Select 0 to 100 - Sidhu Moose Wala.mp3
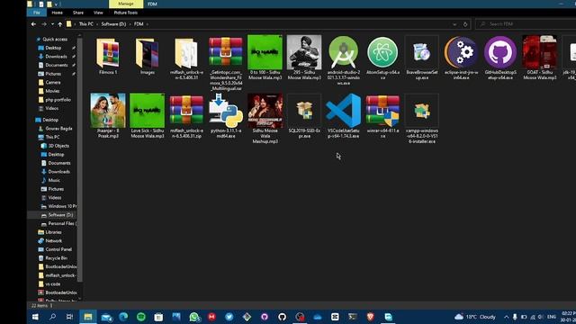This screenshot has width=576, height=324. (x=265, y=58)
